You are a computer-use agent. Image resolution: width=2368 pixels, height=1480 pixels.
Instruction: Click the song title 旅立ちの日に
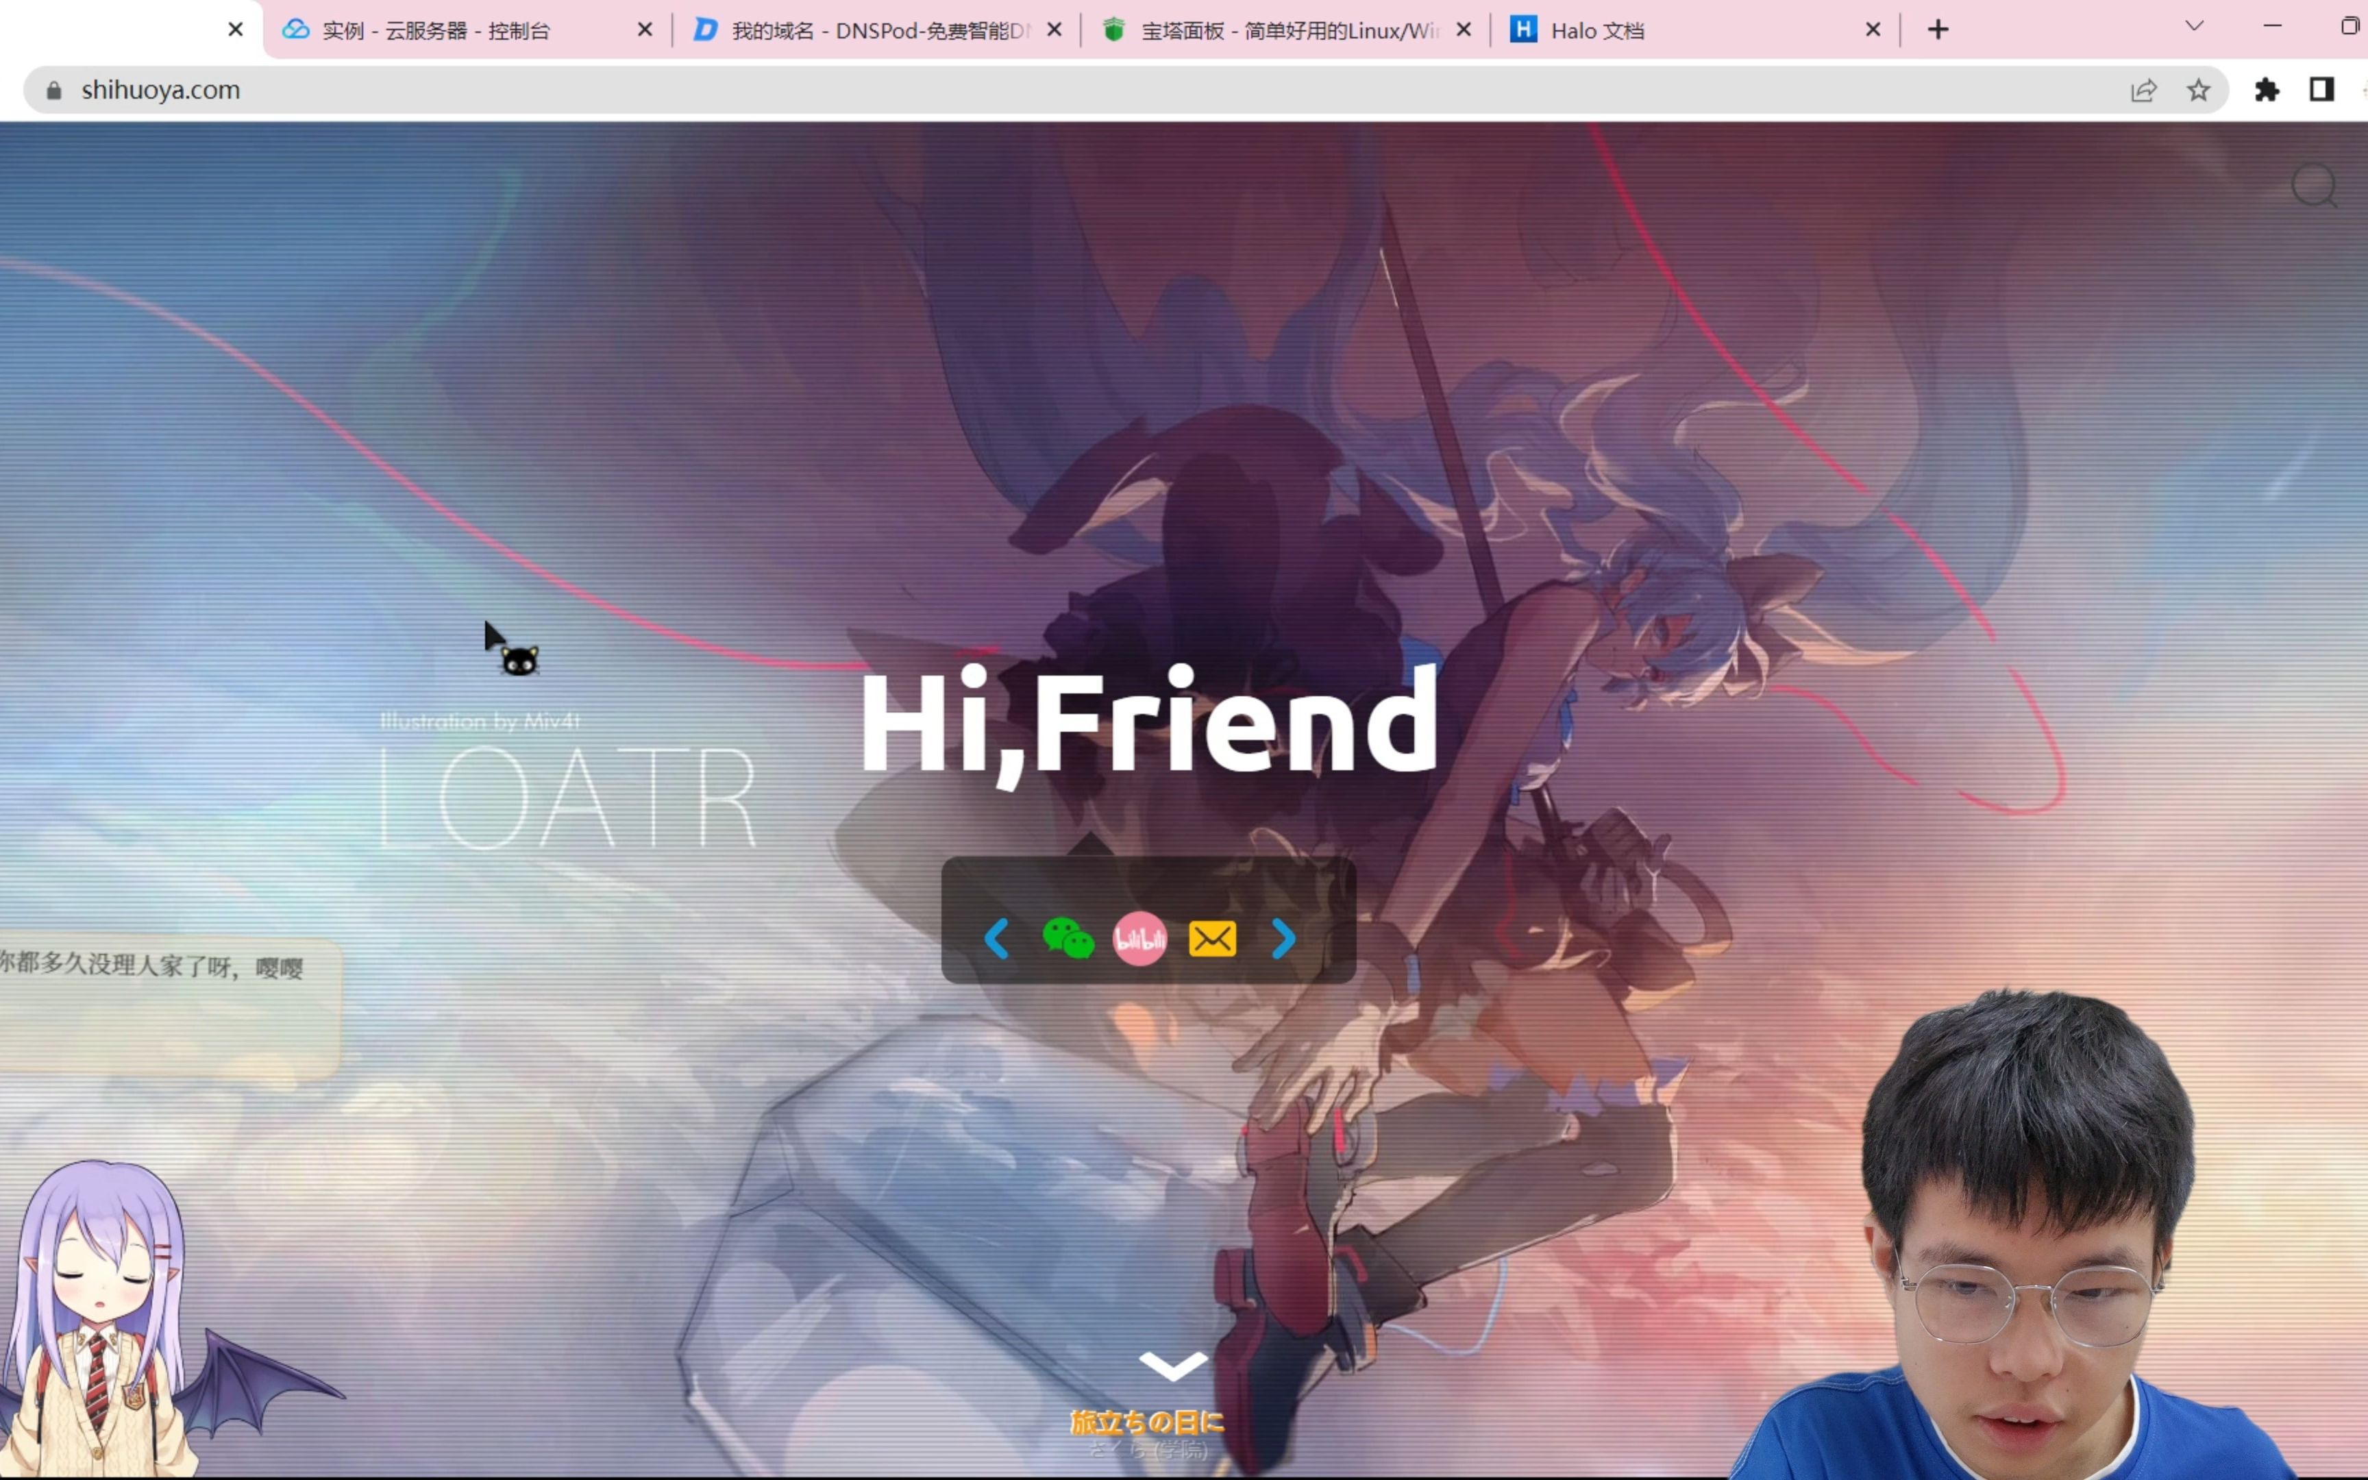tap(1148, 1421)
